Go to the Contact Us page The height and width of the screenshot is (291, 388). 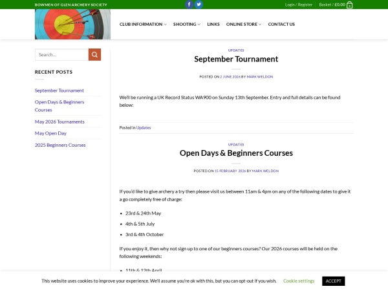pos(281,25)
